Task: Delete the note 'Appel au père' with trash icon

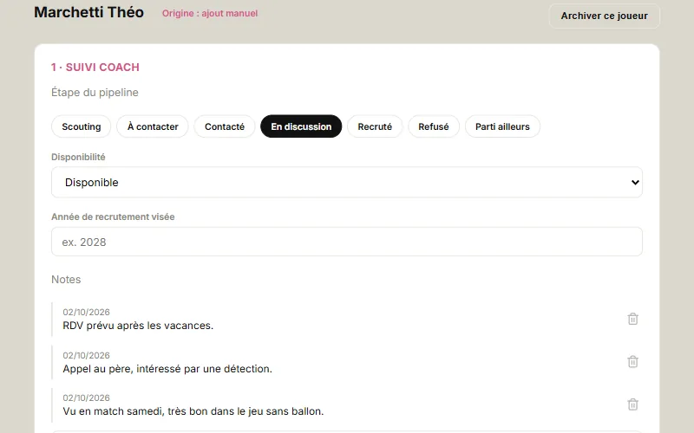Action: (x=632, y=362)
